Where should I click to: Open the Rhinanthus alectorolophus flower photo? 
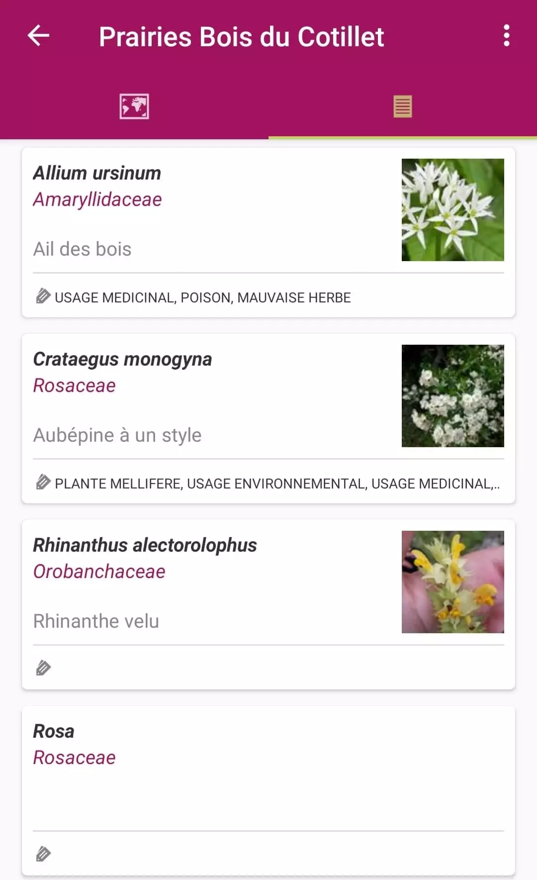click(452, 582)
